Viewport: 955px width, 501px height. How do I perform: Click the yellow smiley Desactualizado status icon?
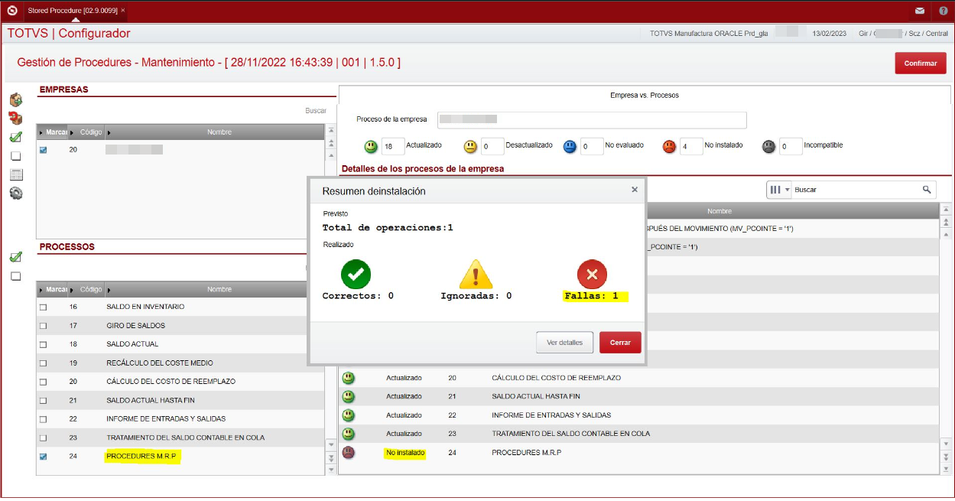470,146
